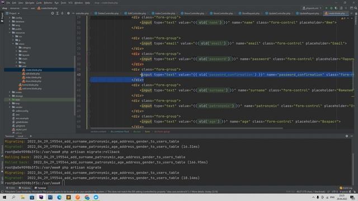Screen dimensions: 358x201
Task: Add a new terminal tab with plus icon
Action: [31, 136]
